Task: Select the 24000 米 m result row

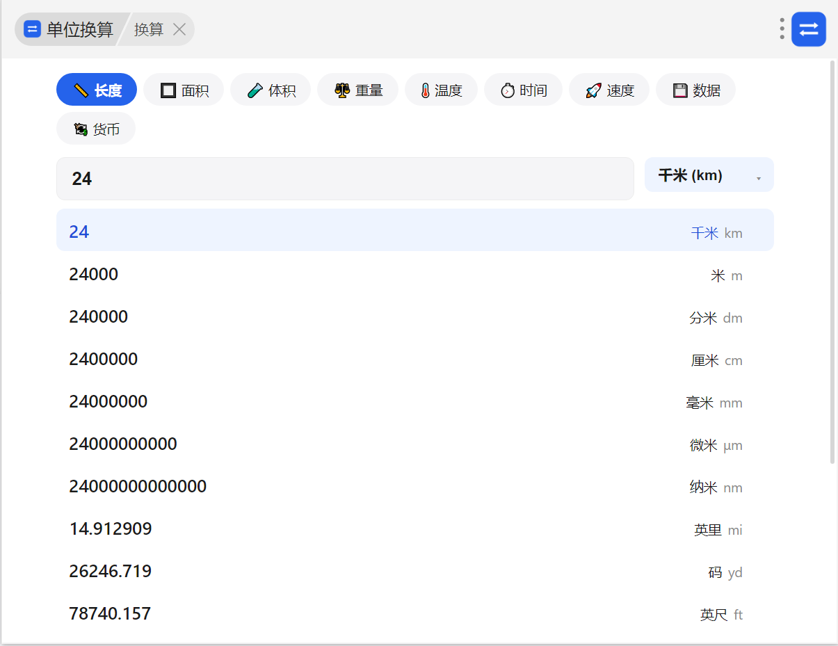Action: (415, 275)
